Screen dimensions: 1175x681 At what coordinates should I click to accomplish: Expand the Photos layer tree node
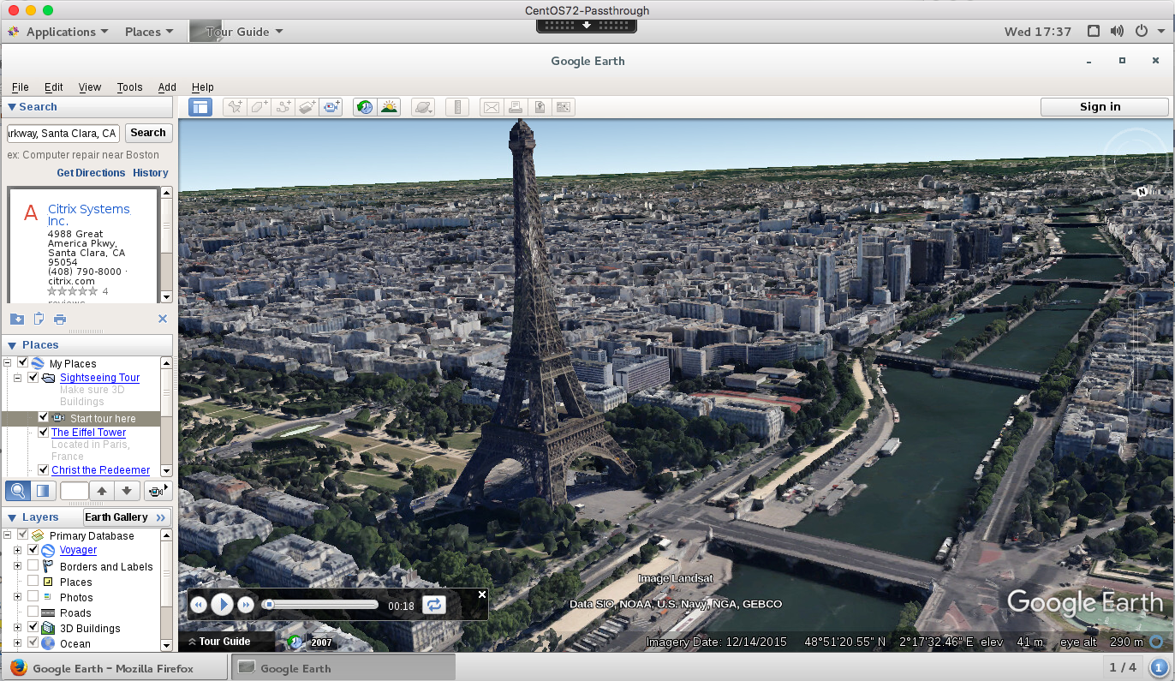click(17, 597)
